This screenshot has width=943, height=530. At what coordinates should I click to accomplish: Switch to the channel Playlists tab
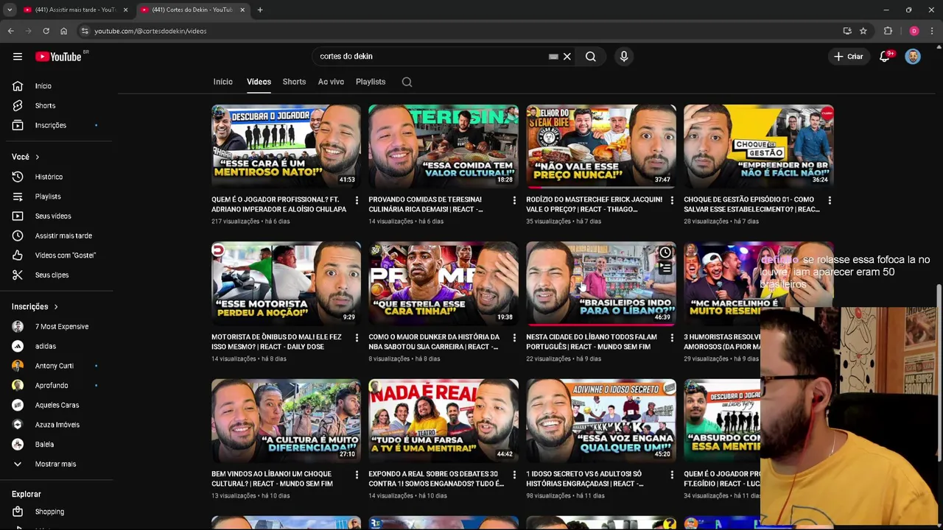tap(371, 82)
